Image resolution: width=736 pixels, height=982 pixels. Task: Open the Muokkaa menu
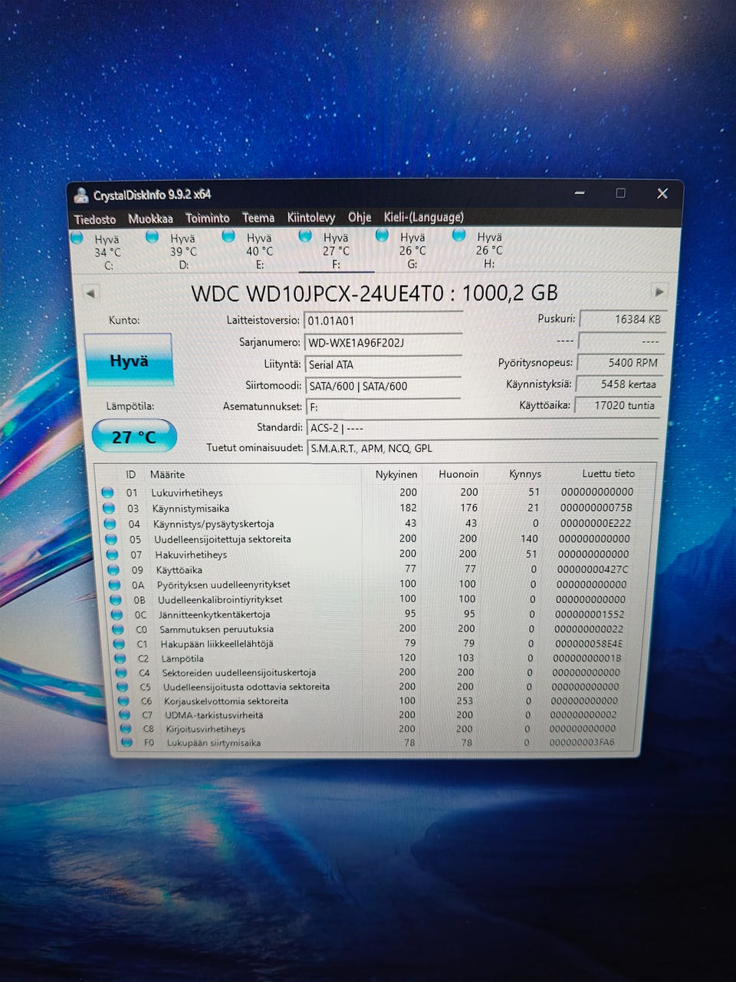point(150,219)
